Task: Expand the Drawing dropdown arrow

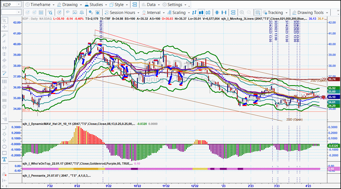Action: pyautogui.click(x=80, y=5)
